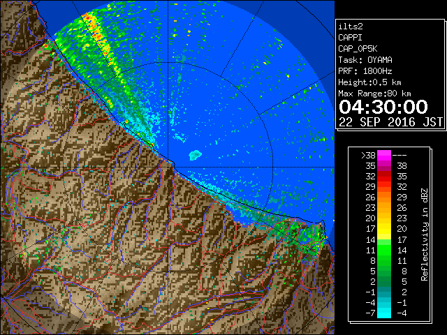Click the '-7' legend value

(x=370, y=313)
